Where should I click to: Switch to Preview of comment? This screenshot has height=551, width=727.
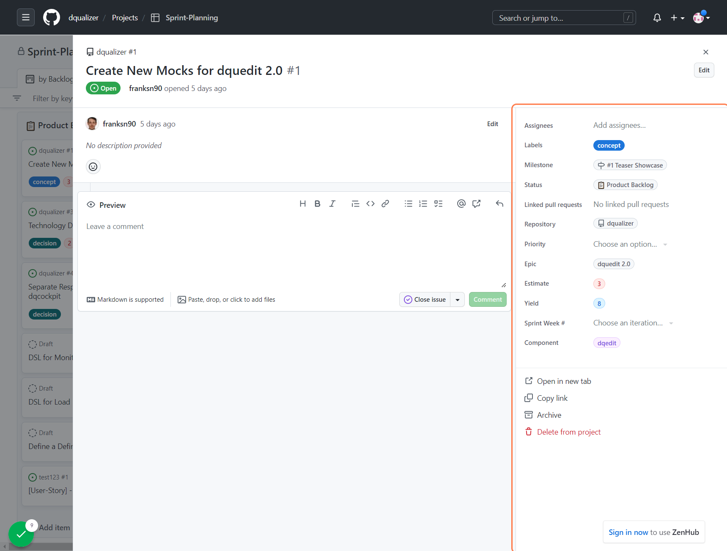pyautogui.click(x=106, y=205)
